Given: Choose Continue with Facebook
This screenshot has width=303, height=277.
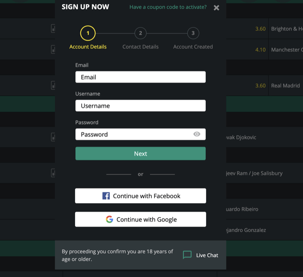Looking at the screenshot, I should 141,196.
